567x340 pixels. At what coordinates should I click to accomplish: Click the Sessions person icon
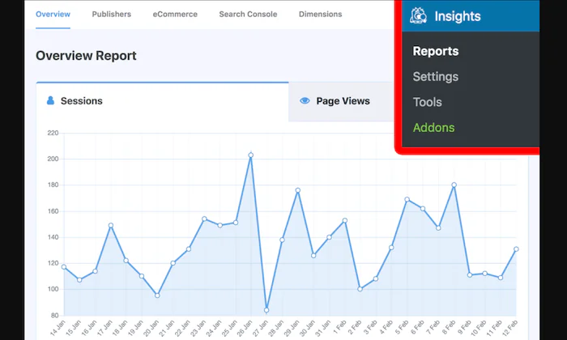coord(50,100)
